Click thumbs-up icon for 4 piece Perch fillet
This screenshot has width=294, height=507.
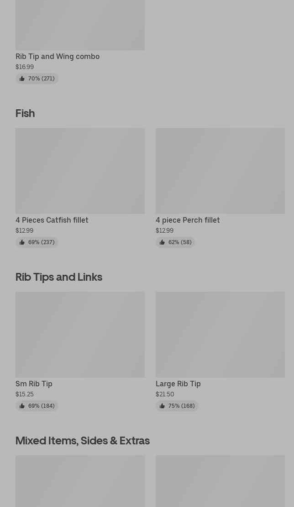point(162,242)
